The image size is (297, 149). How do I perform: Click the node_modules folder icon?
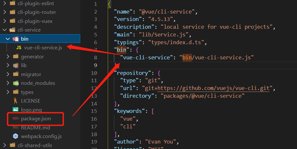16,83
